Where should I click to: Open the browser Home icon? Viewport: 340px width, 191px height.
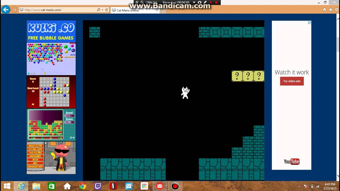click(x=324, y=10)
